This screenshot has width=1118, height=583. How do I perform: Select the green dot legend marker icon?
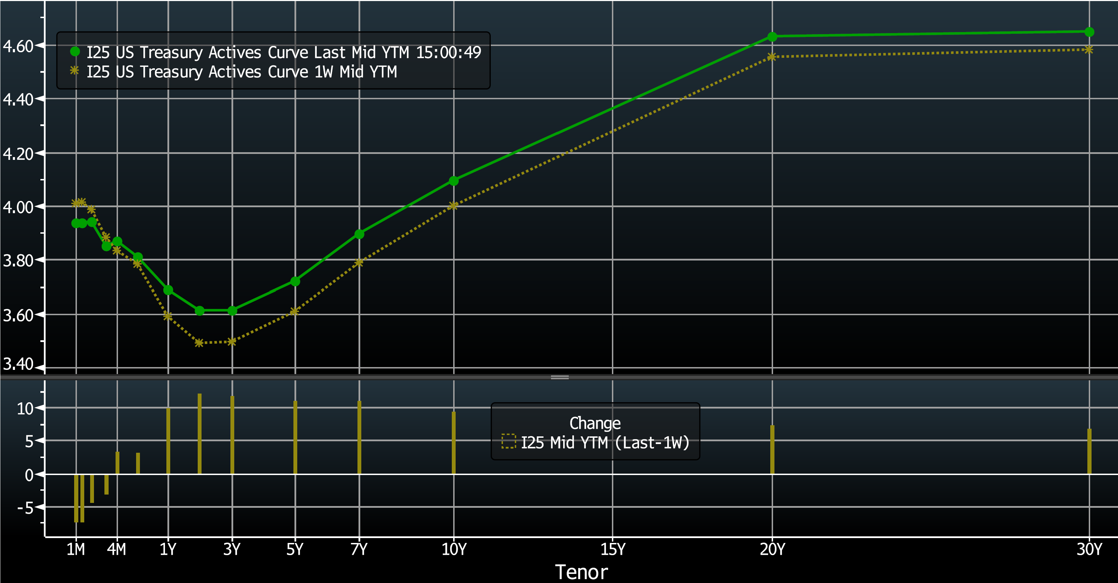click(x=74, y=51)
